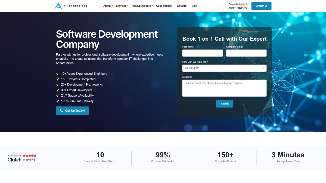Click the AR Technolabs logo icon
Screen dimensions: 326x183
[x=58, y=6]
